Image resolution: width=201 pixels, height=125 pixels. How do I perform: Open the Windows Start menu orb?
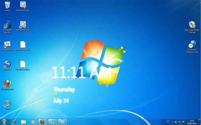4,122
